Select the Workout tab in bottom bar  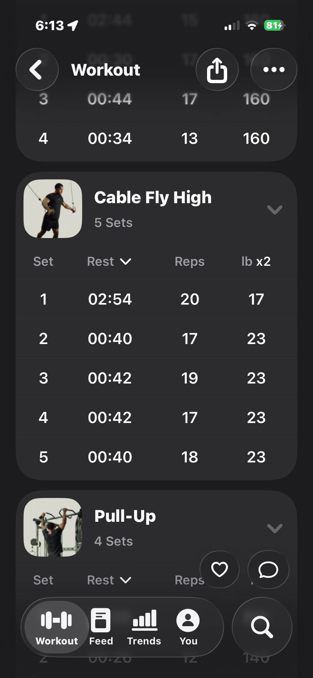tap(57, 626)
